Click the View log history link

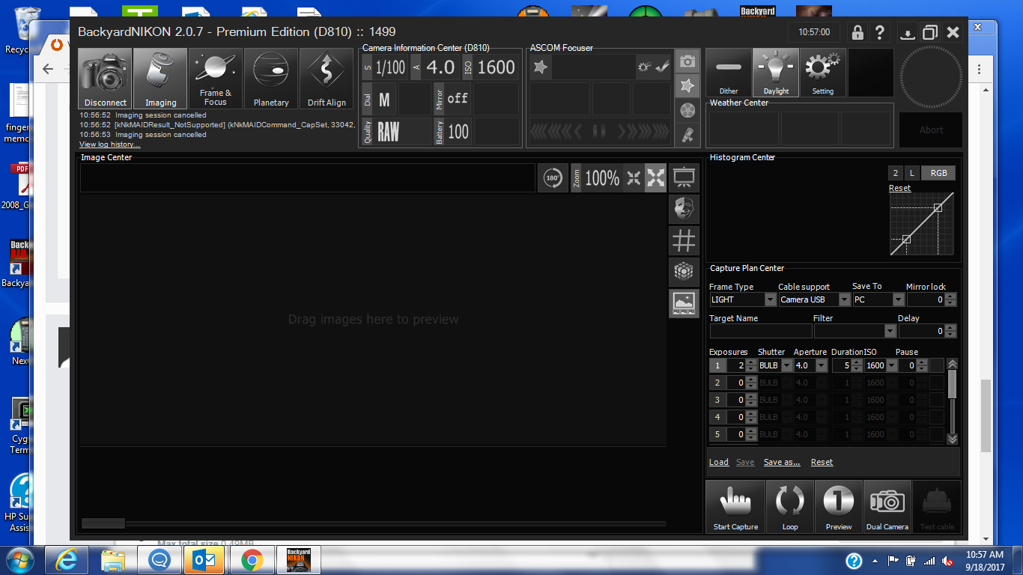coord(109,144)
